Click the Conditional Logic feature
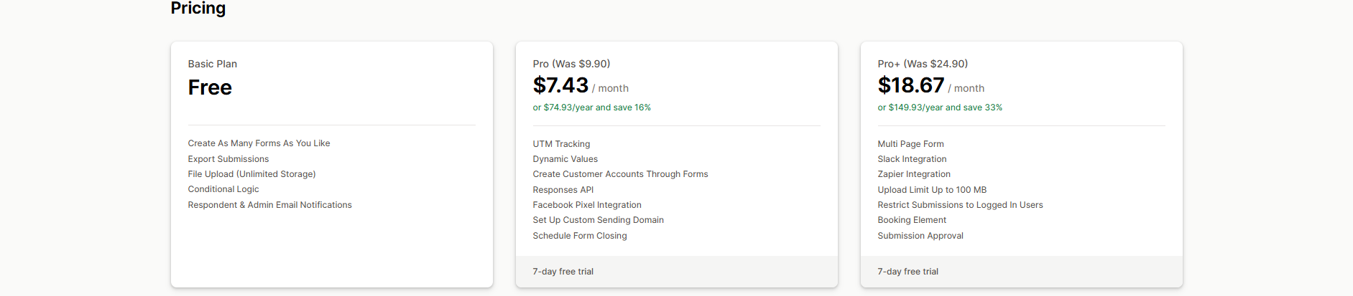This screenshot has width=1353, height=296. click(x=223, y=189)
